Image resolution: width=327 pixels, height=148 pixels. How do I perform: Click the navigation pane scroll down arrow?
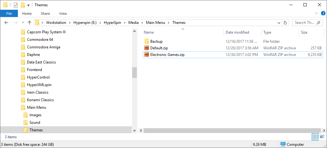tap(135, 130)
